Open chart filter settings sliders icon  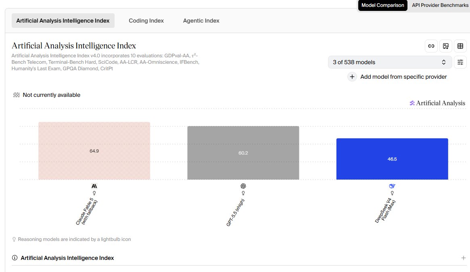(460, 62)
